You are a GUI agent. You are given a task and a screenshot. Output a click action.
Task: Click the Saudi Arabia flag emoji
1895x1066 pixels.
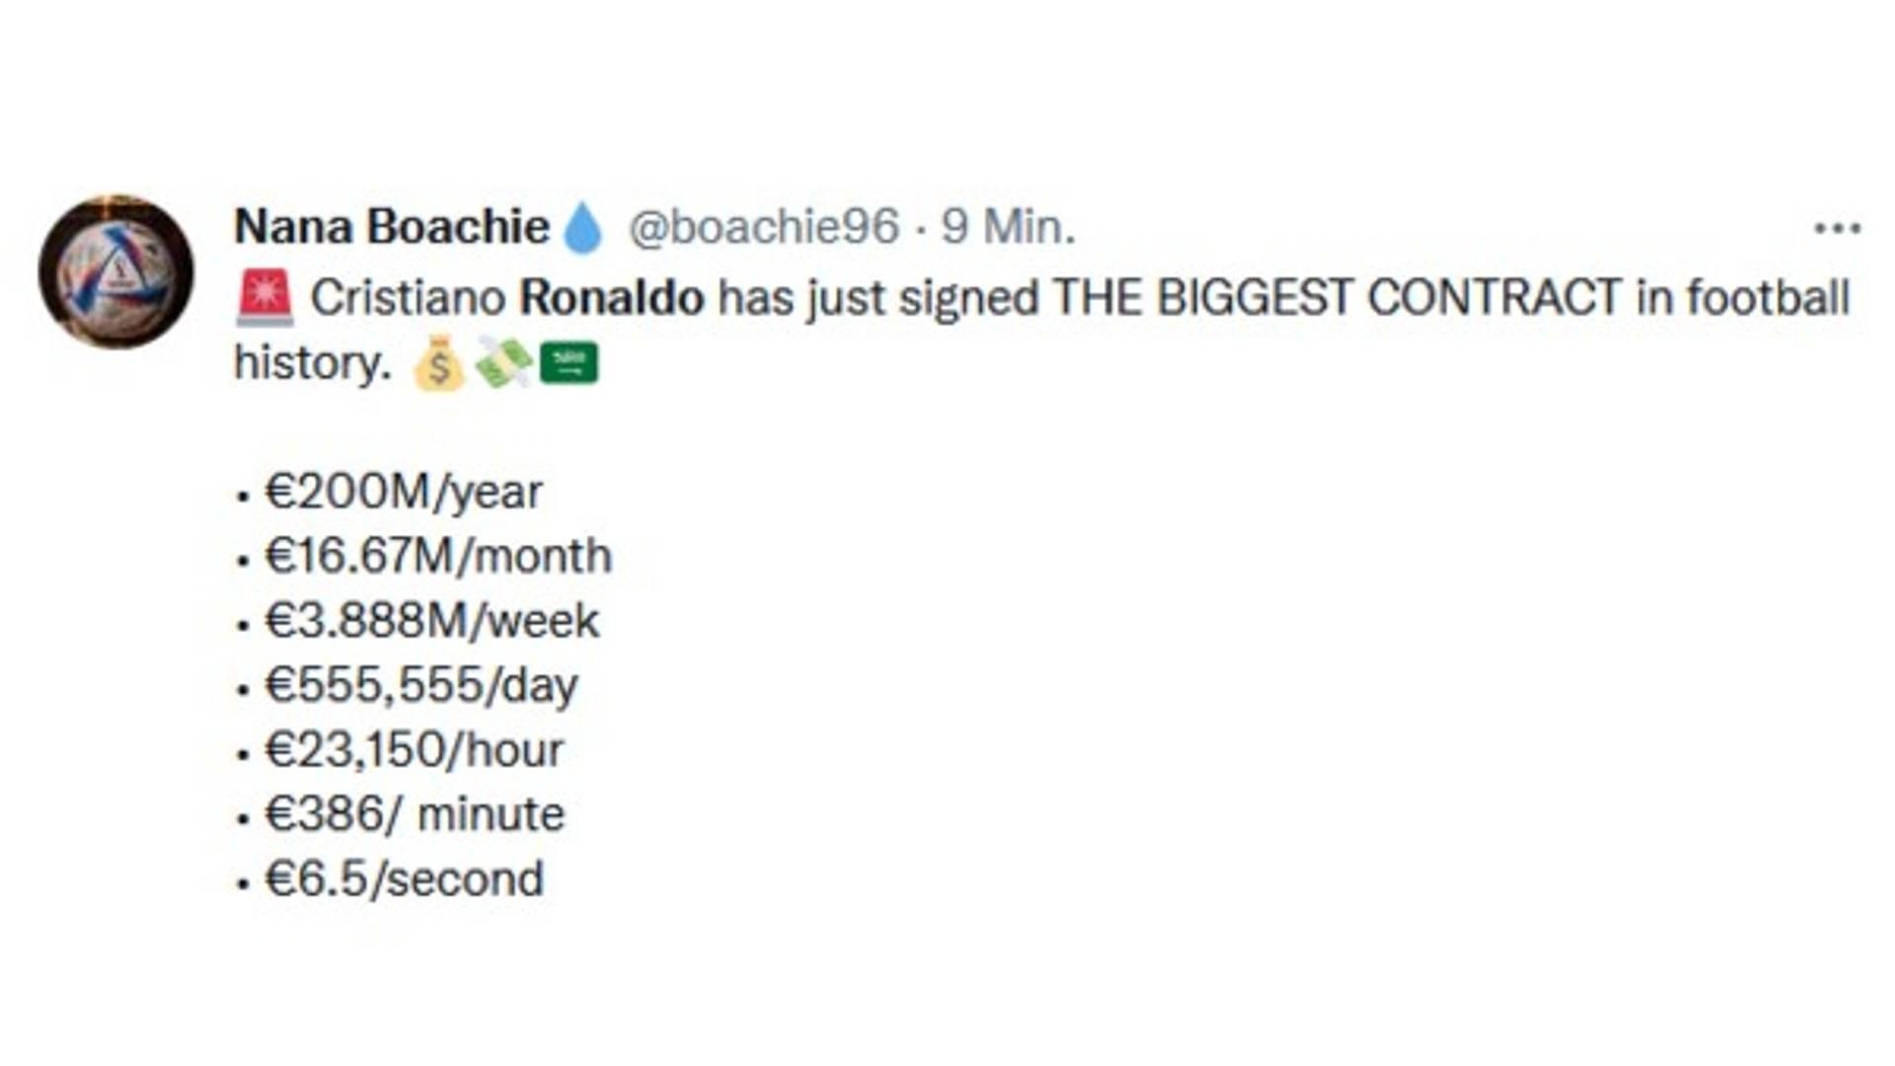tap(568, 363)
